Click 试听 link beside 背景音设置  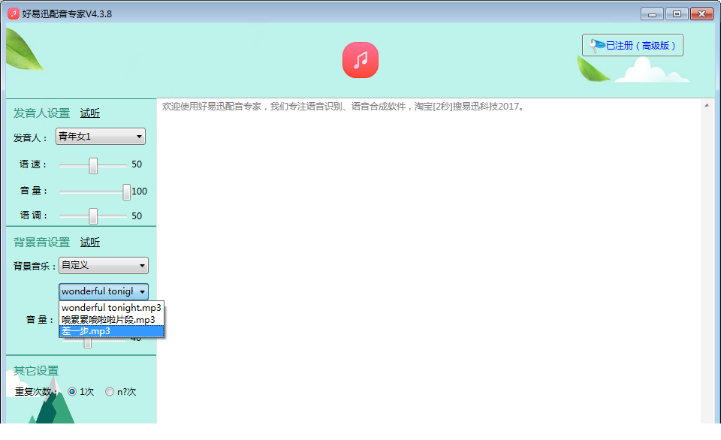pyautogui.click(x=90, y=242)
